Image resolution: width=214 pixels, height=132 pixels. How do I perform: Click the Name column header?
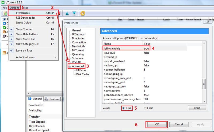tap(123, 44)
